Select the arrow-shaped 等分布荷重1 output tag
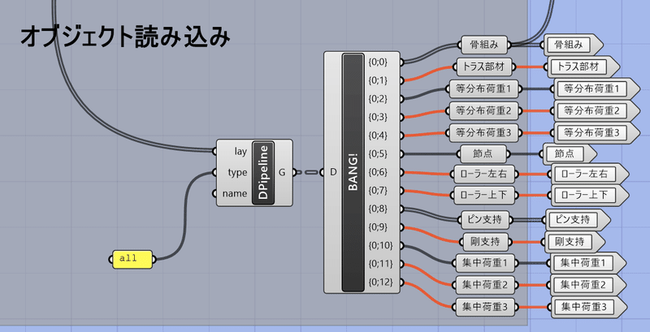The width and height of the screenshot is (650, 332). click(597, 88)
